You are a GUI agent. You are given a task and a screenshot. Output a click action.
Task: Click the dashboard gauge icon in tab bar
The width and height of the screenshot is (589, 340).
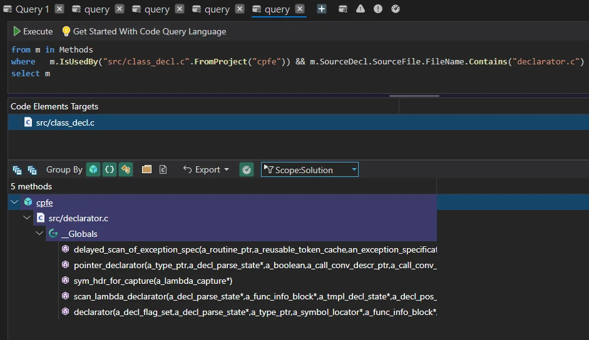tap(396, 9)
